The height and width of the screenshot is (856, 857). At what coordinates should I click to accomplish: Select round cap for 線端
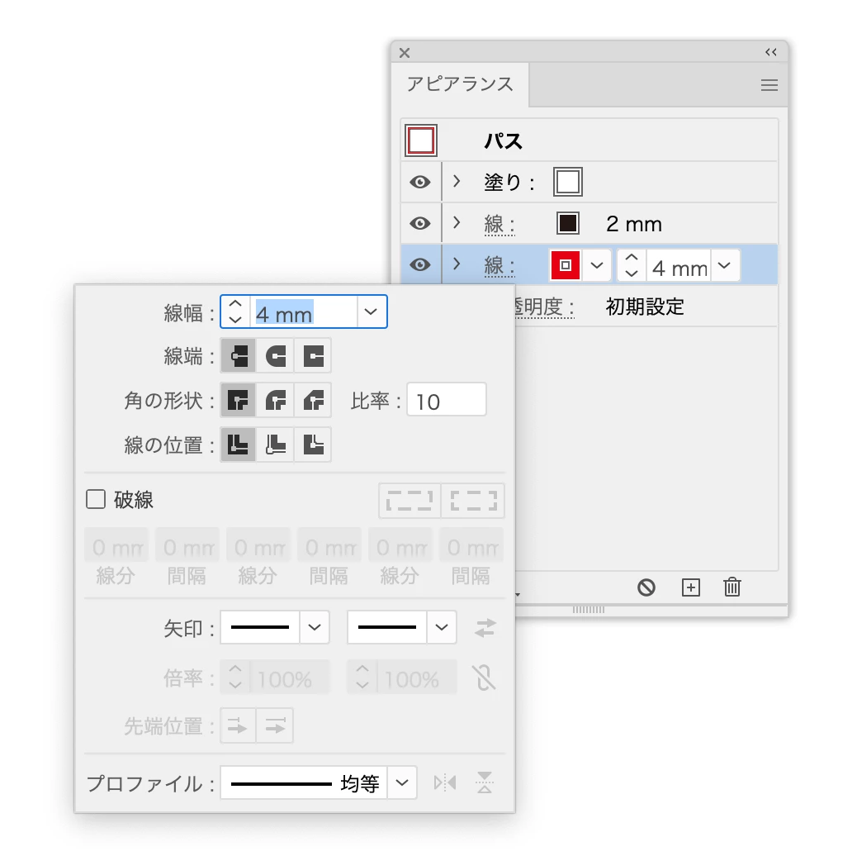coord(276,356)
